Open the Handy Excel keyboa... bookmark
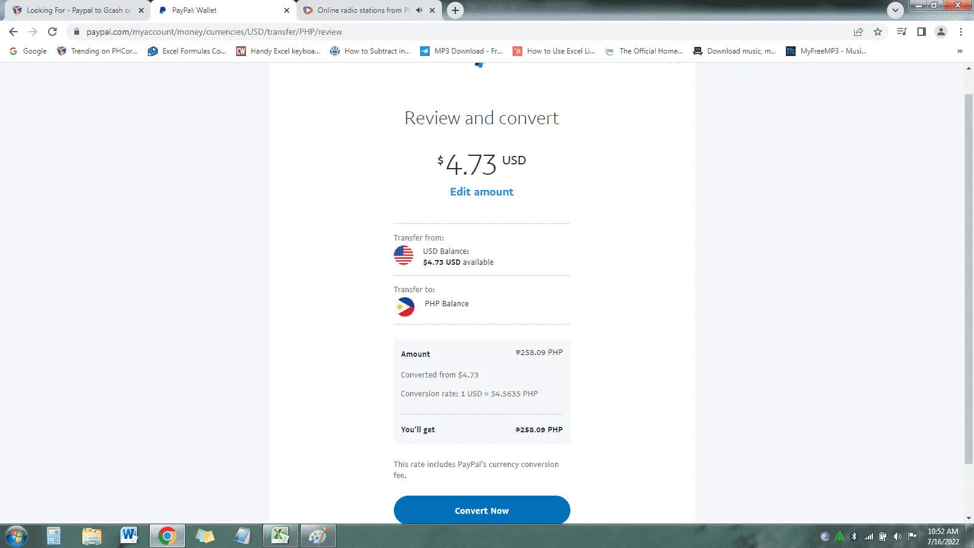The image size is (974, 548). (278, 51)
